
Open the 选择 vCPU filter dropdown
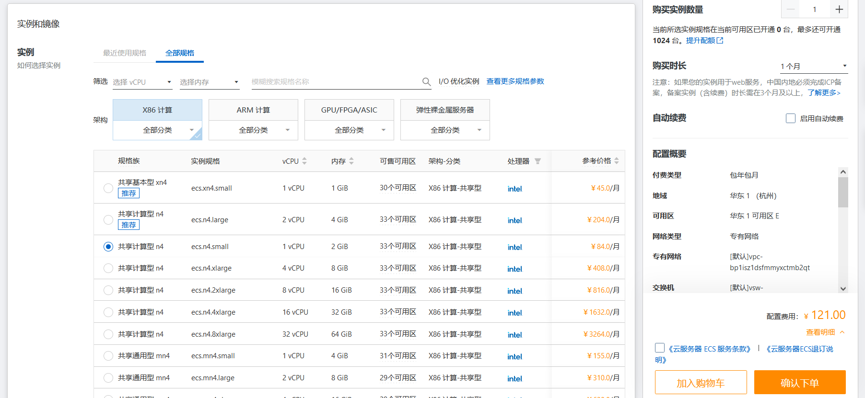[142, 82]
